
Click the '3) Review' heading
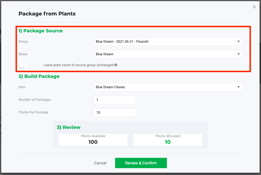click(x=68, y=127)
